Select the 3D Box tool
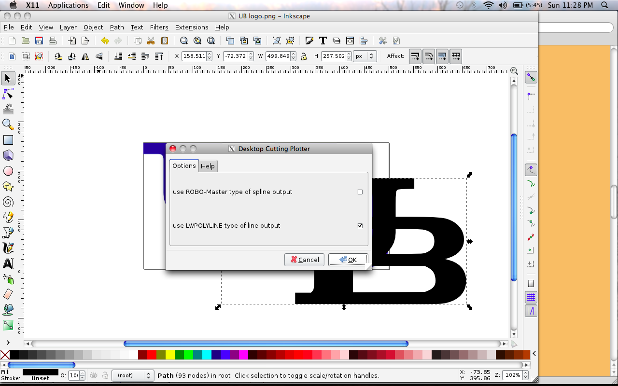618x386 pixels. [x=8, y=155]
